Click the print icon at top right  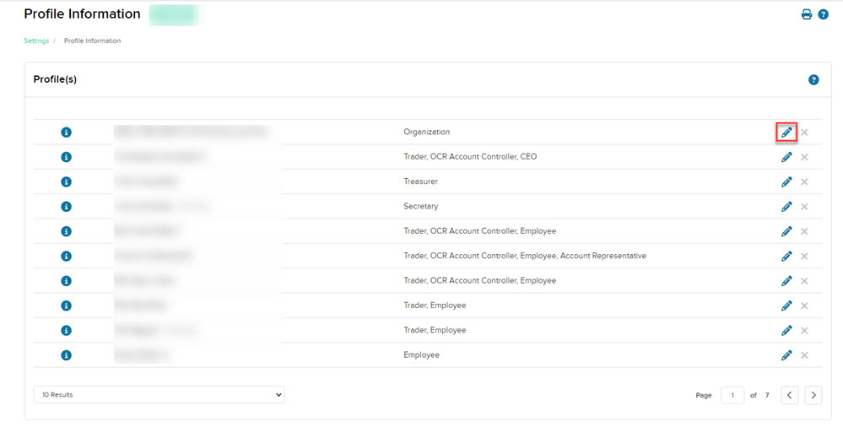807,14
